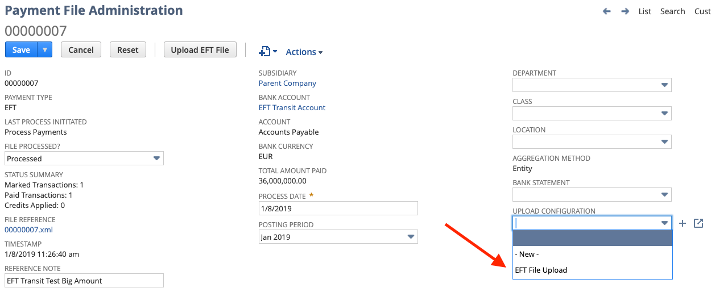
Task: Open the 00000007.xml file reference link
Action: point(29,230)
